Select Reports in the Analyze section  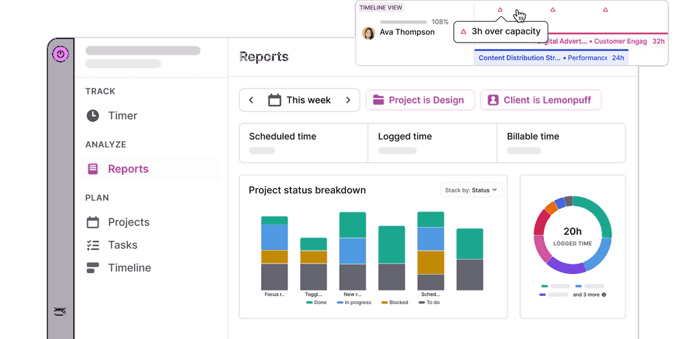coord(151,169)
